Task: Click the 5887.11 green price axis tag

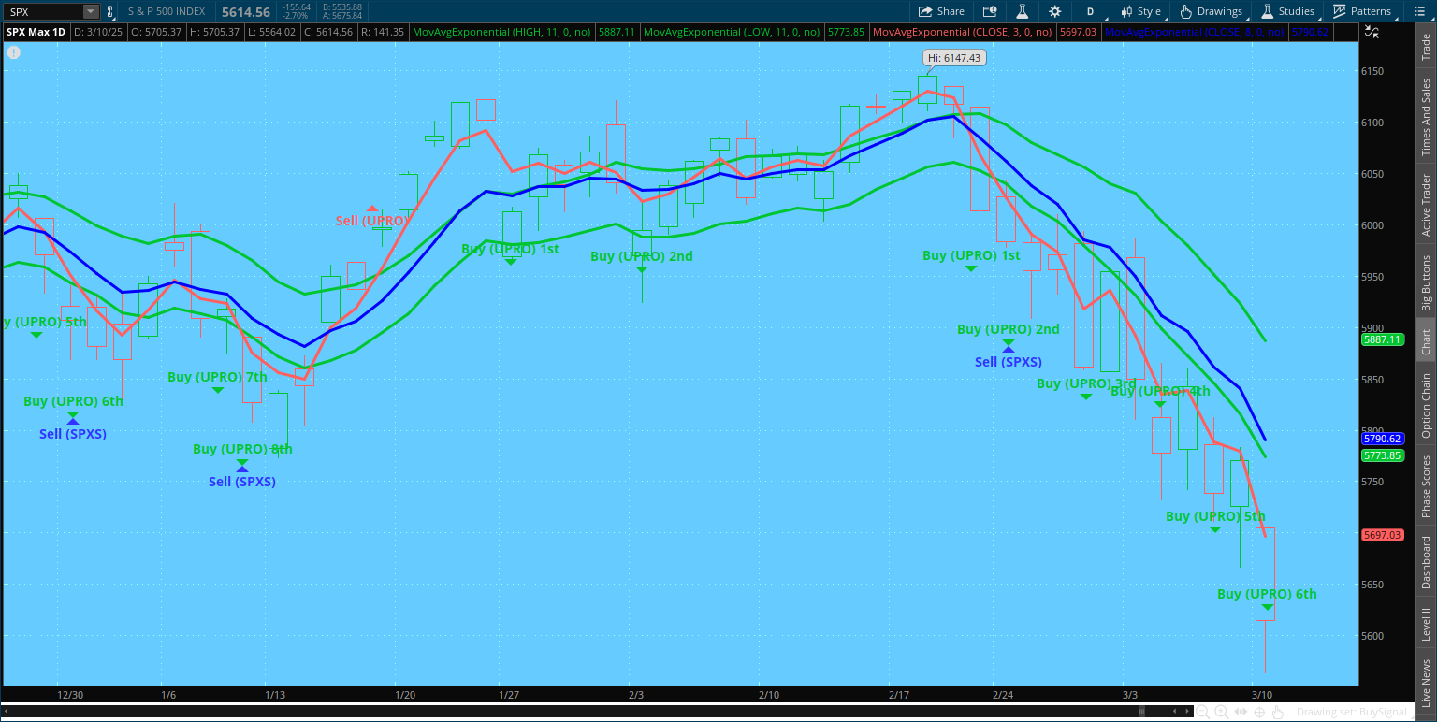Action: point(1381,340)
